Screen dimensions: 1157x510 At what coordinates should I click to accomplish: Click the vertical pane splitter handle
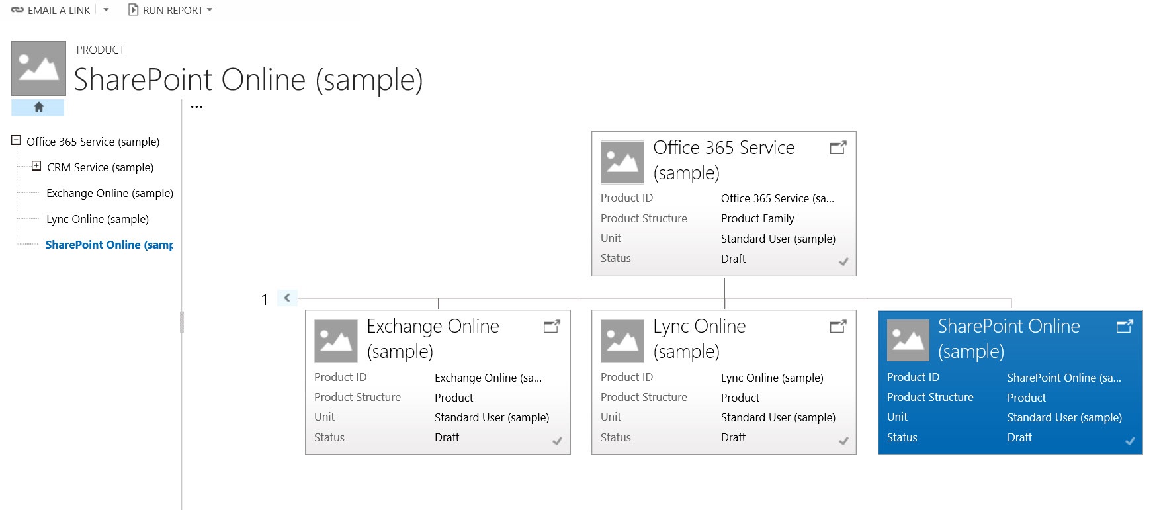[x=182, y=322]
